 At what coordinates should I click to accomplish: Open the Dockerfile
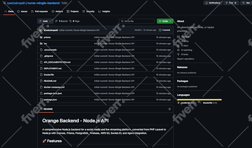click(x=49, y=75)
